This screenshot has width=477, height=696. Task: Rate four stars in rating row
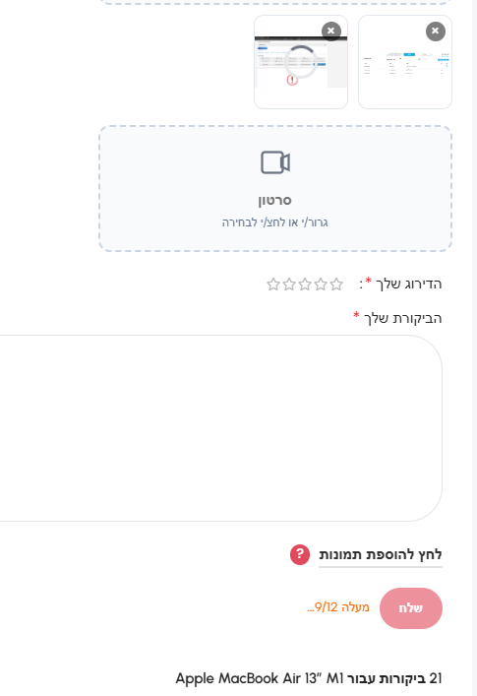289,285
